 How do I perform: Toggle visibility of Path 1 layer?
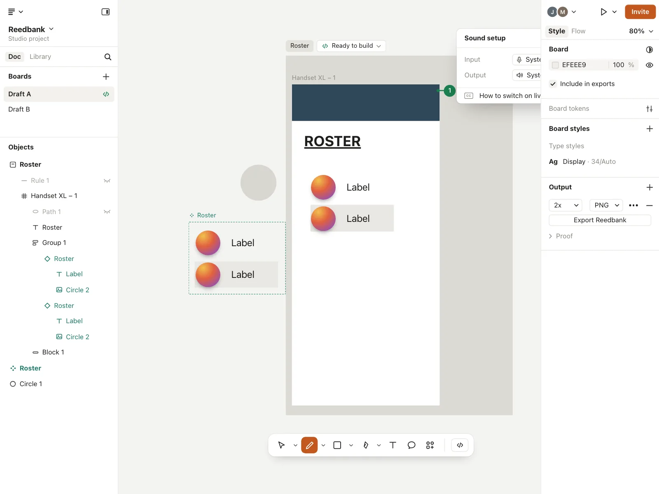pos(107,212)
